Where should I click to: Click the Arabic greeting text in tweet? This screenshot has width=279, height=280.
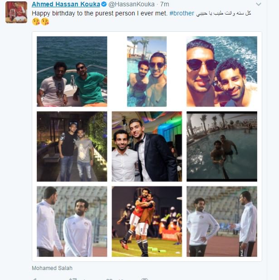tap(224, 13)
